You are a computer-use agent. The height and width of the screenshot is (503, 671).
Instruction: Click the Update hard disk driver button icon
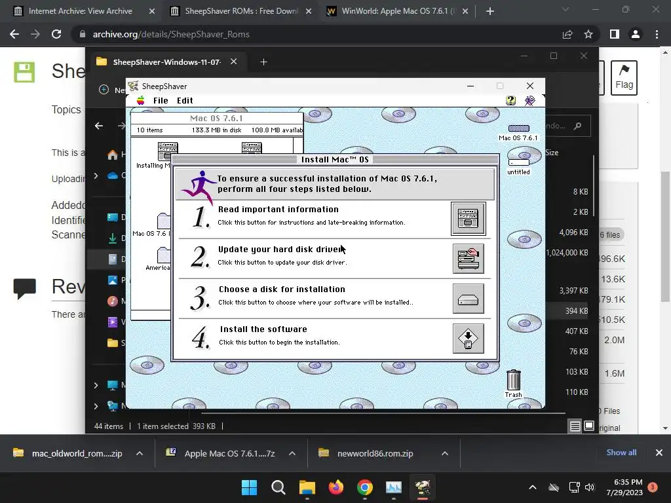tap(468, 259)
